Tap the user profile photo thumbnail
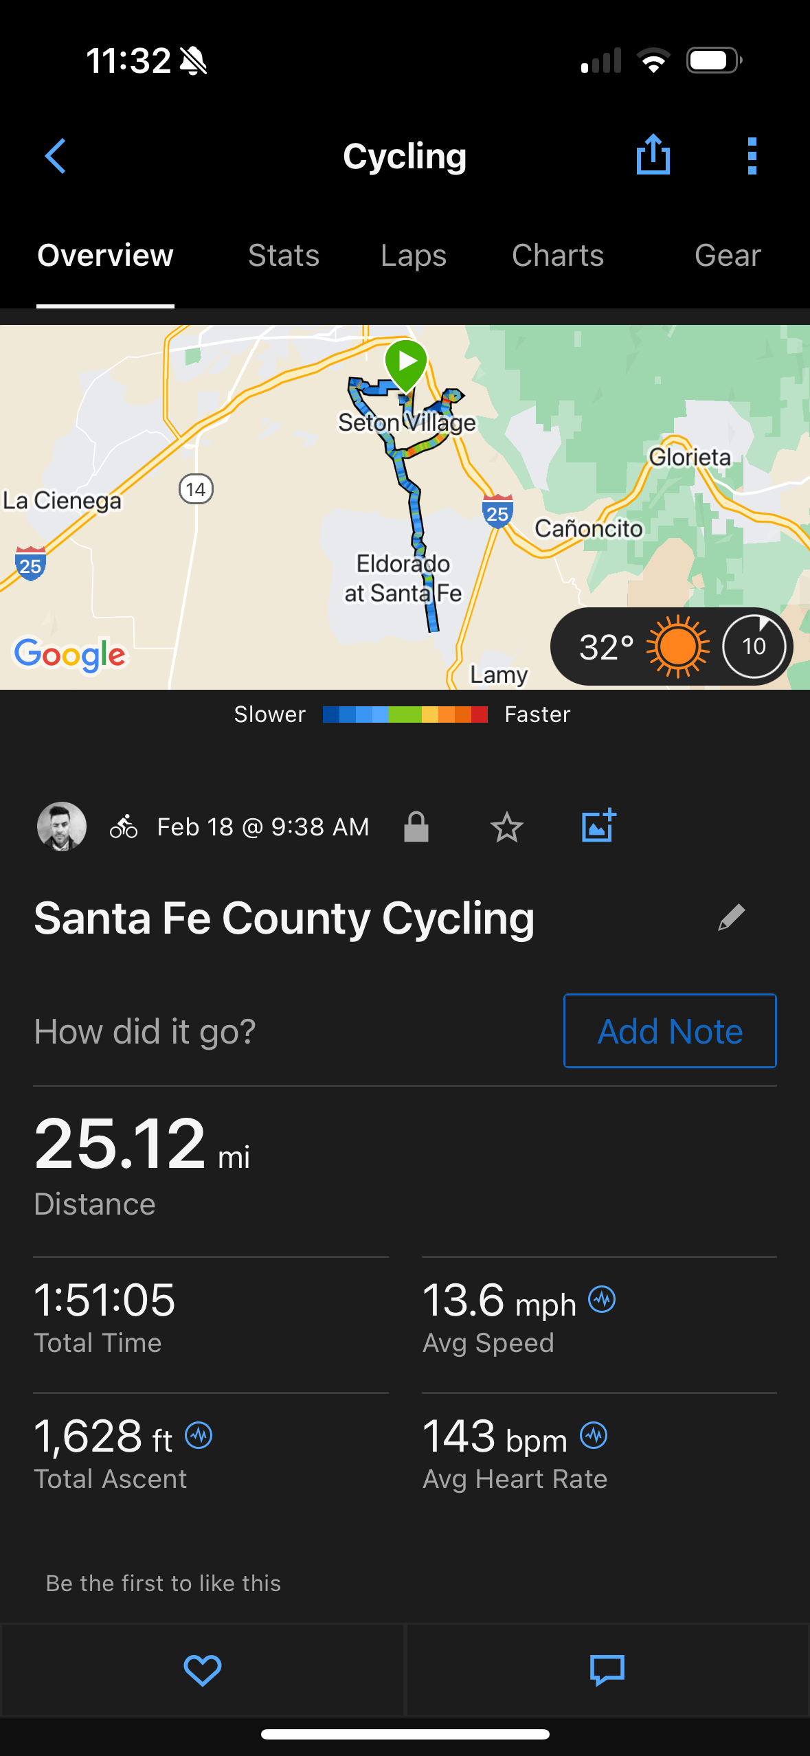The height and width of the screenshot is (1756, 810). [62, 826]
